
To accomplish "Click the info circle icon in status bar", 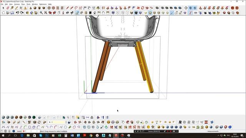I will [x=5, y=131].
